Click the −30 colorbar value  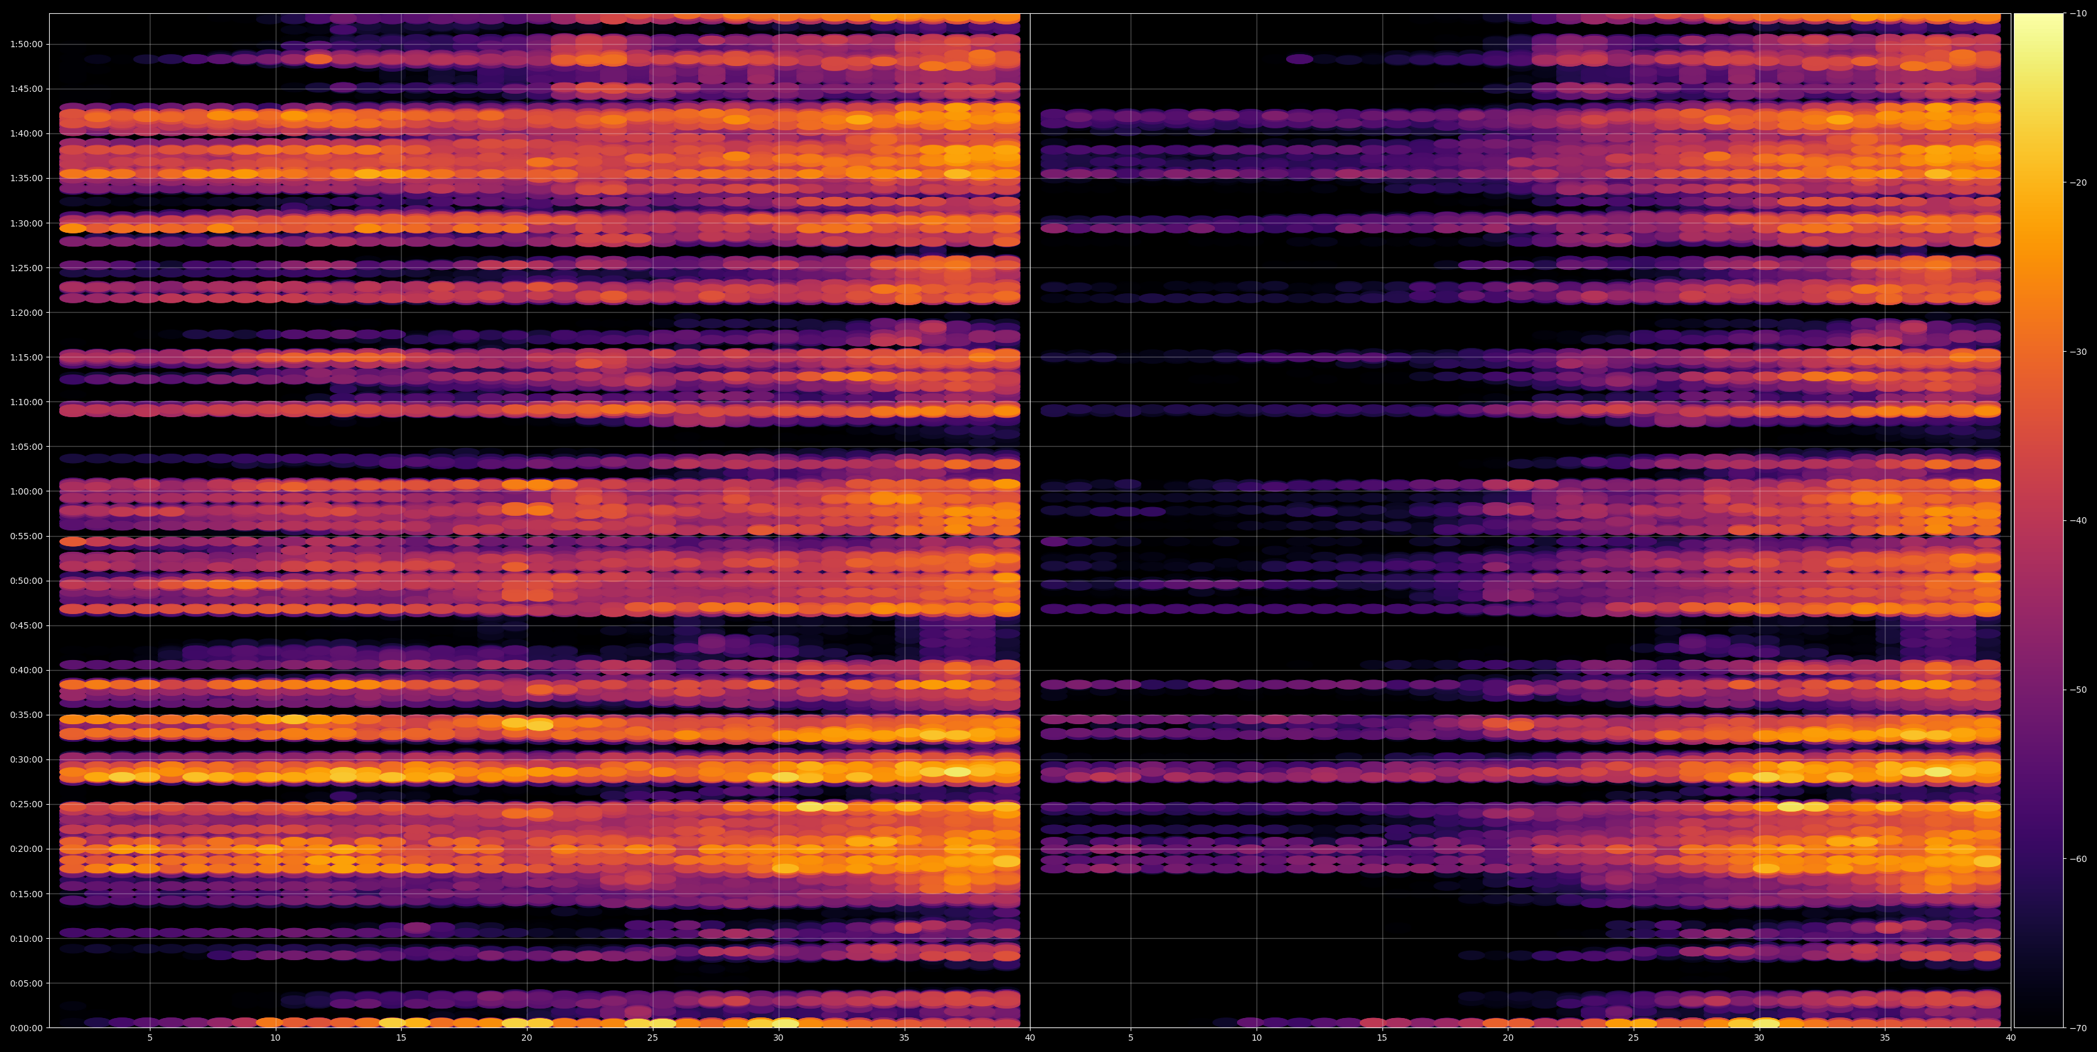tap(2078, 352)
